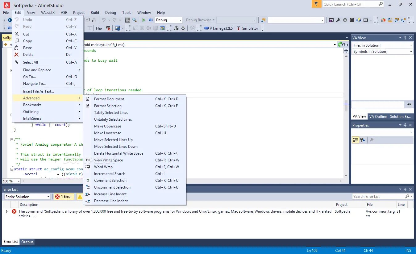Screen dimensions: 416x254
Task: Expand the Outlining submenu
Action: [x=48, y=112]
